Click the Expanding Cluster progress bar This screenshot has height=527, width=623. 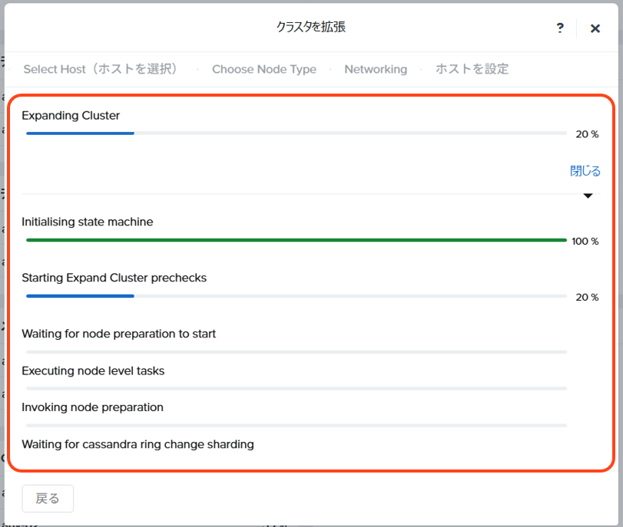pos(296,133)
